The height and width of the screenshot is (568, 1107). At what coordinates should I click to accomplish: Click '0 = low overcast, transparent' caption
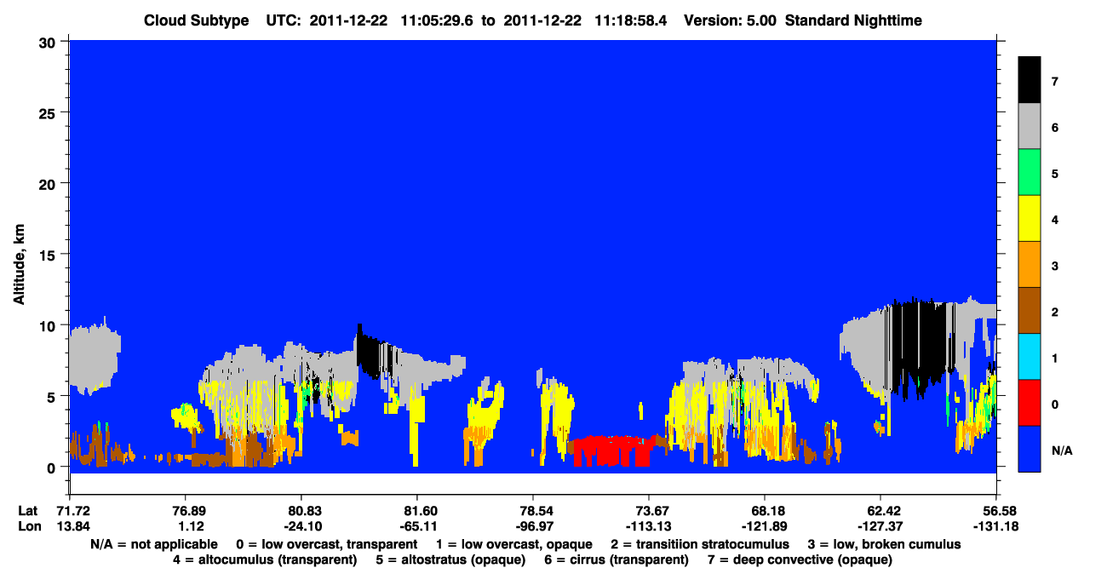(x=326, y=544)
